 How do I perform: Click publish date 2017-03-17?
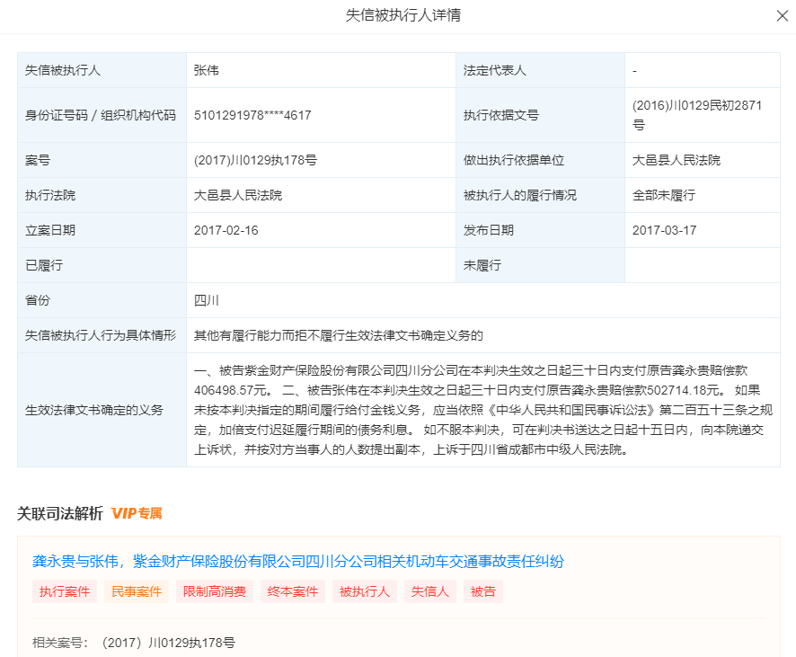664,230
